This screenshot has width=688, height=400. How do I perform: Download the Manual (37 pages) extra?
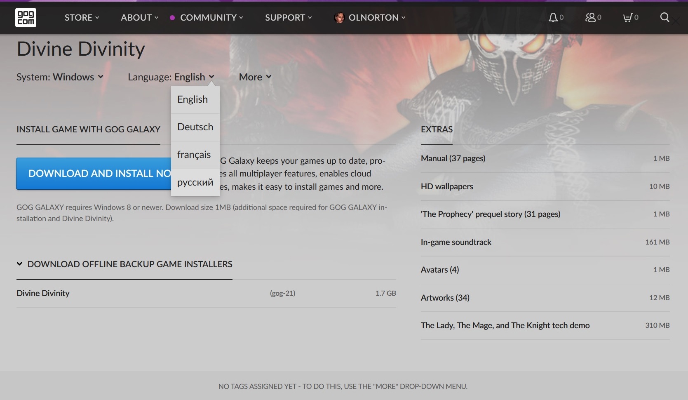545,158
